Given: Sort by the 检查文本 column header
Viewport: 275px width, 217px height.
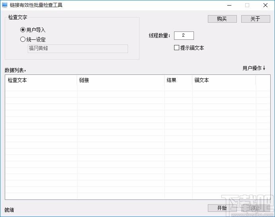Looking at the screenshot, I should [41, 80].
